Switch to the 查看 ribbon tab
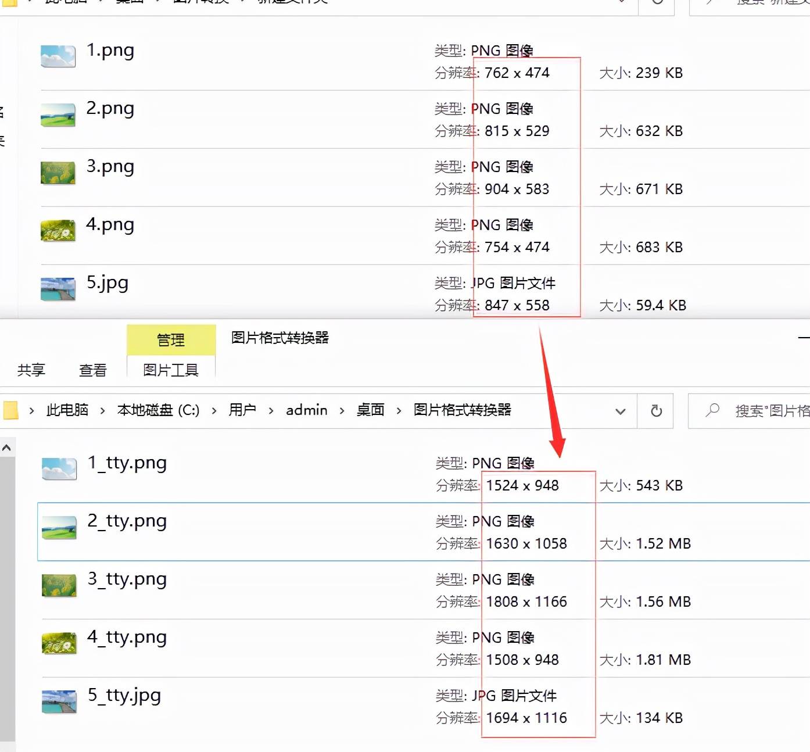810x752 pixels. (93, 370)
